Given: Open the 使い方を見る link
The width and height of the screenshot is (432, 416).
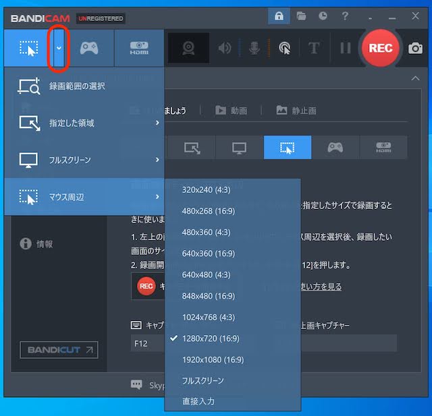Looking at the screenshot, I should pos(321,287).
